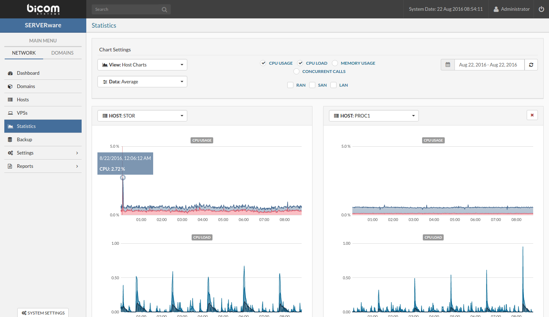
Task: Open SYSTEM SETTINGS
Action: pyautogui.click(x=43, y=312)
